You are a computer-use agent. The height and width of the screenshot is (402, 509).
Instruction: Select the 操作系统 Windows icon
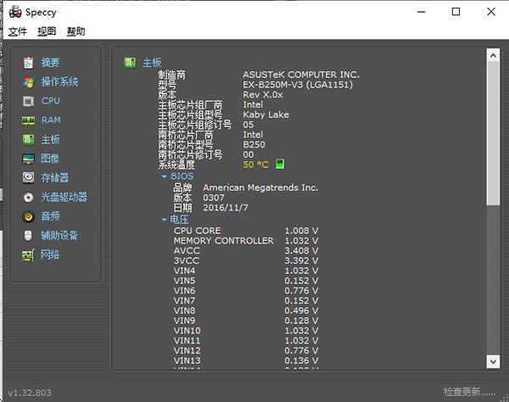(28, 82)
